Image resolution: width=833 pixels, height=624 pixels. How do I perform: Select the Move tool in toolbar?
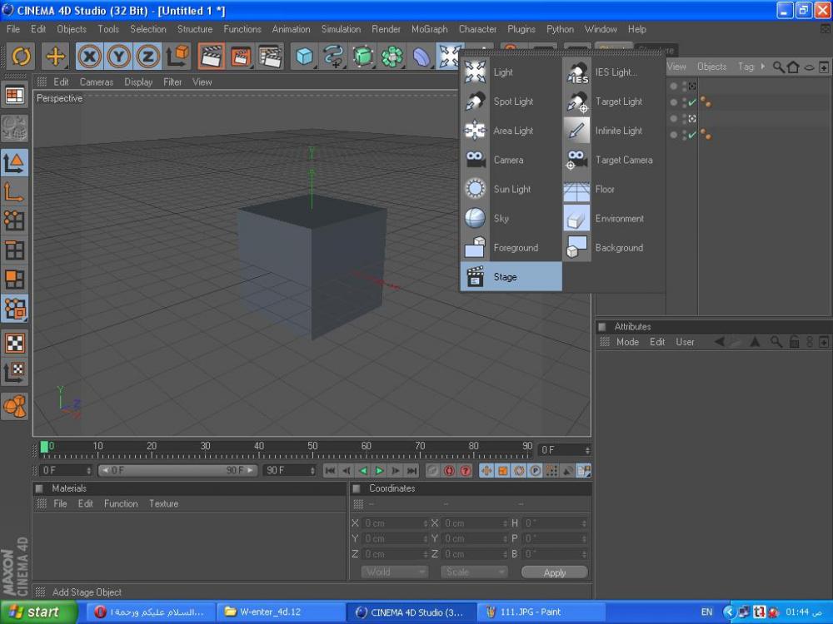tap(55, 56)
